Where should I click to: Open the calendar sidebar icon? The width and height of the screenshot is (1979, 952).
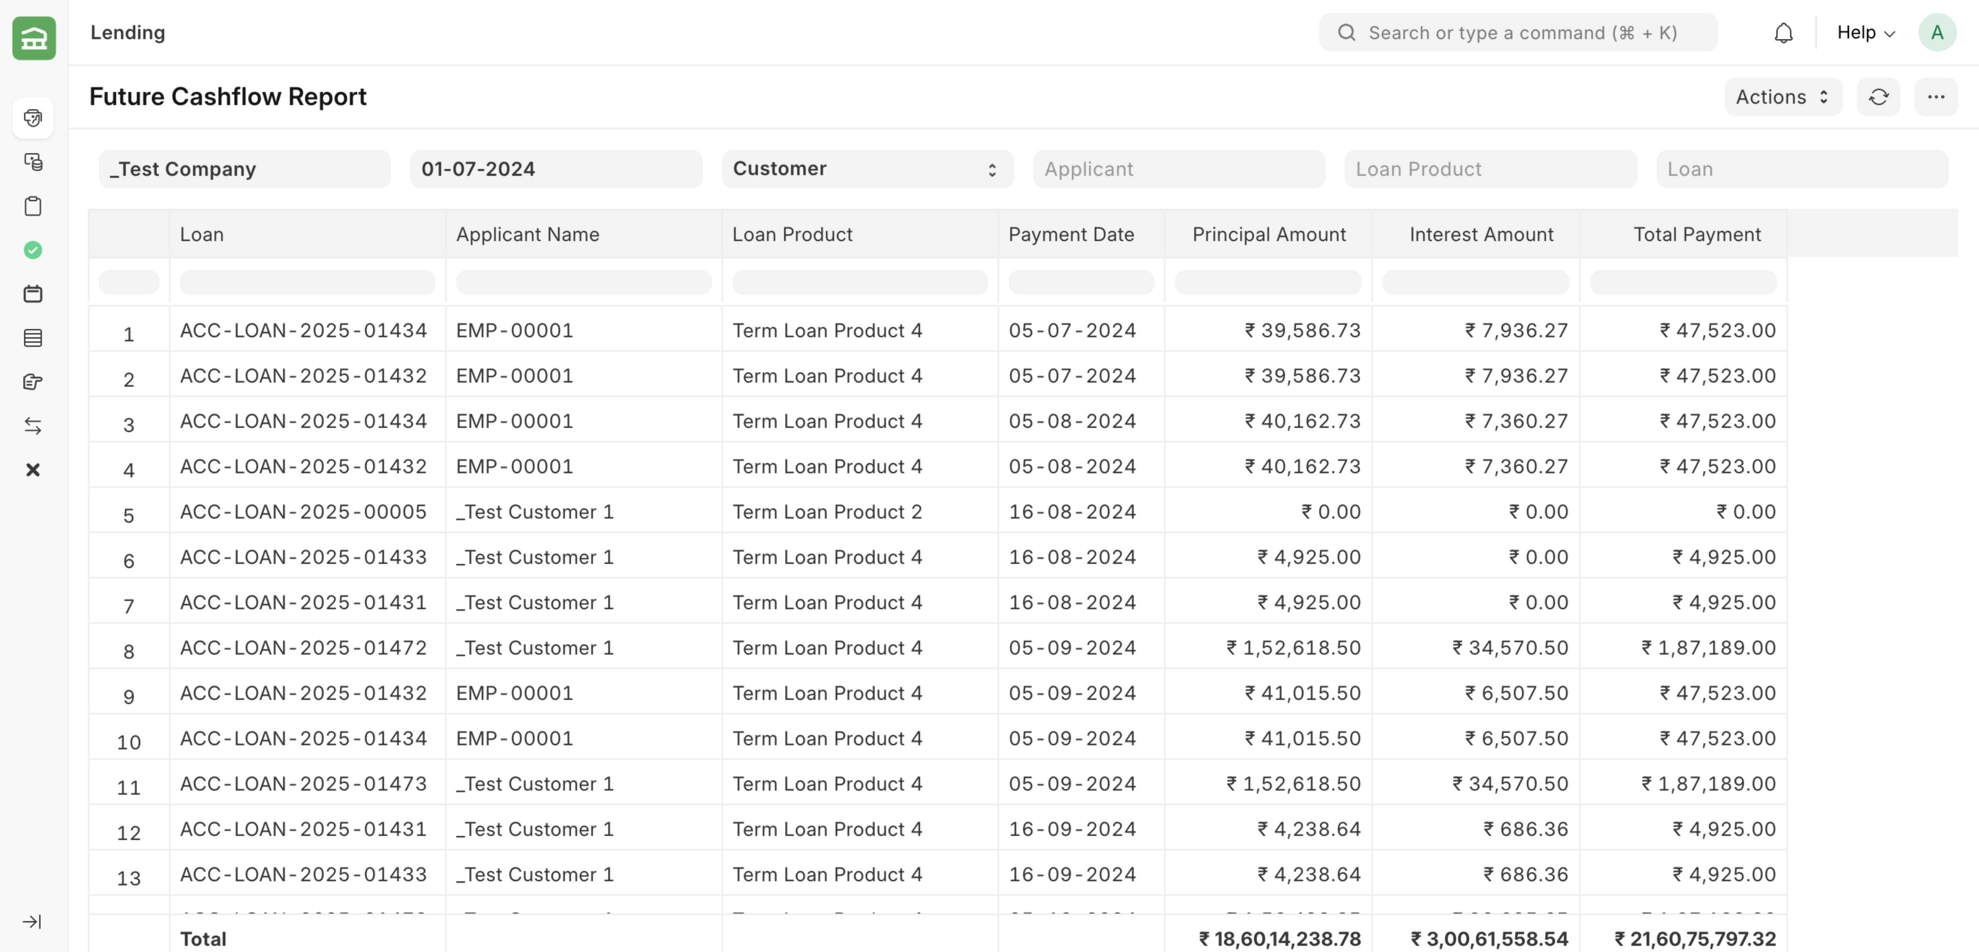point(33,294)
